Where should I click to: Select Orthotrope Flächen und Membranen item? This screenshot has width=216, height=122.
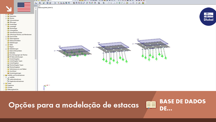tap(20, 34)
